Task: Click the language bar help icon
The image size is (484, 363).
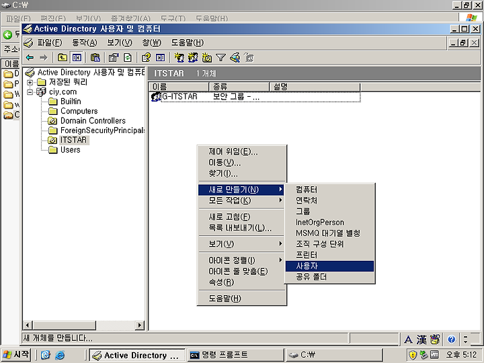Action: (x=451, y=339)
